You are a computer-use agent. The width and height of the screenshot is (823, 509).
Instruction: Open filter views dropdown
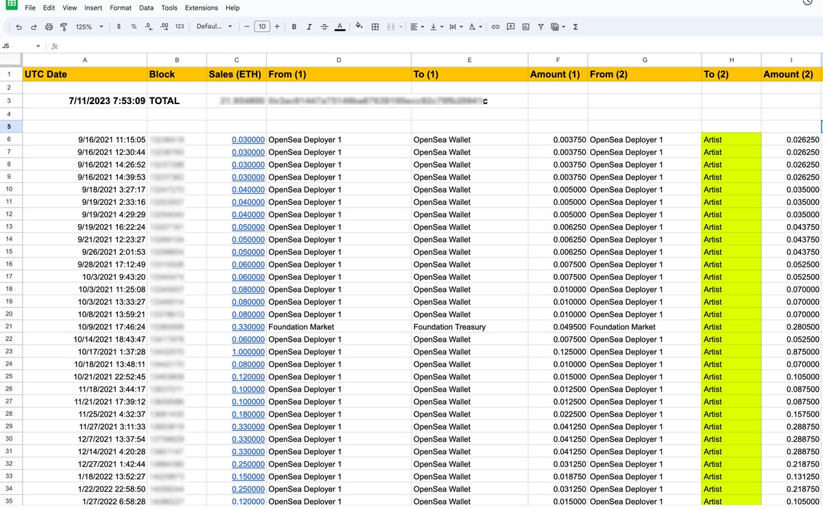click(x=558, y=27)
